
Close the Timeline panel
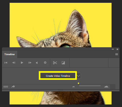pyautogui.click(x=117, y=49)
